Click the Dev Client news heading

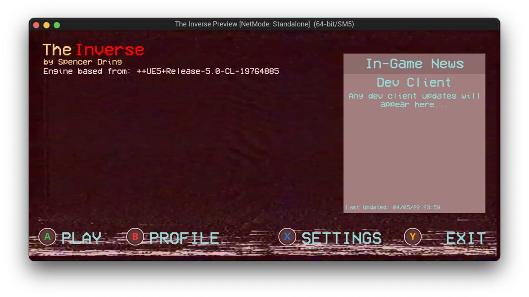tap(414, 82)
